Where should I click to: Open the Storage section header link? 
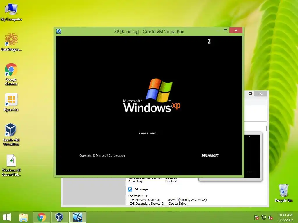(x=141, y=189)
